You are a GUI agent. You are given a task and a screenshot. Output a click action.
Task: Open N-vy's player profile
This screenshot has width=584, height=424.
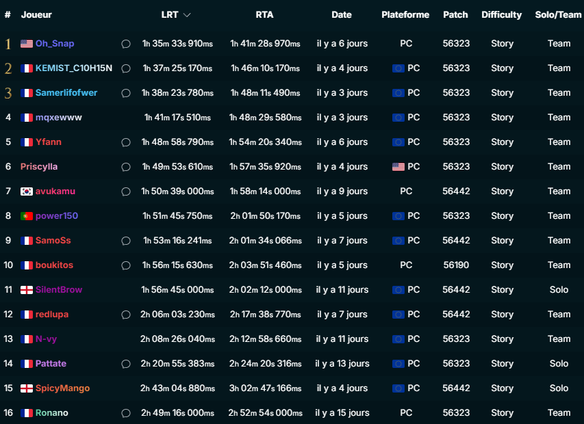click(46, 339)
